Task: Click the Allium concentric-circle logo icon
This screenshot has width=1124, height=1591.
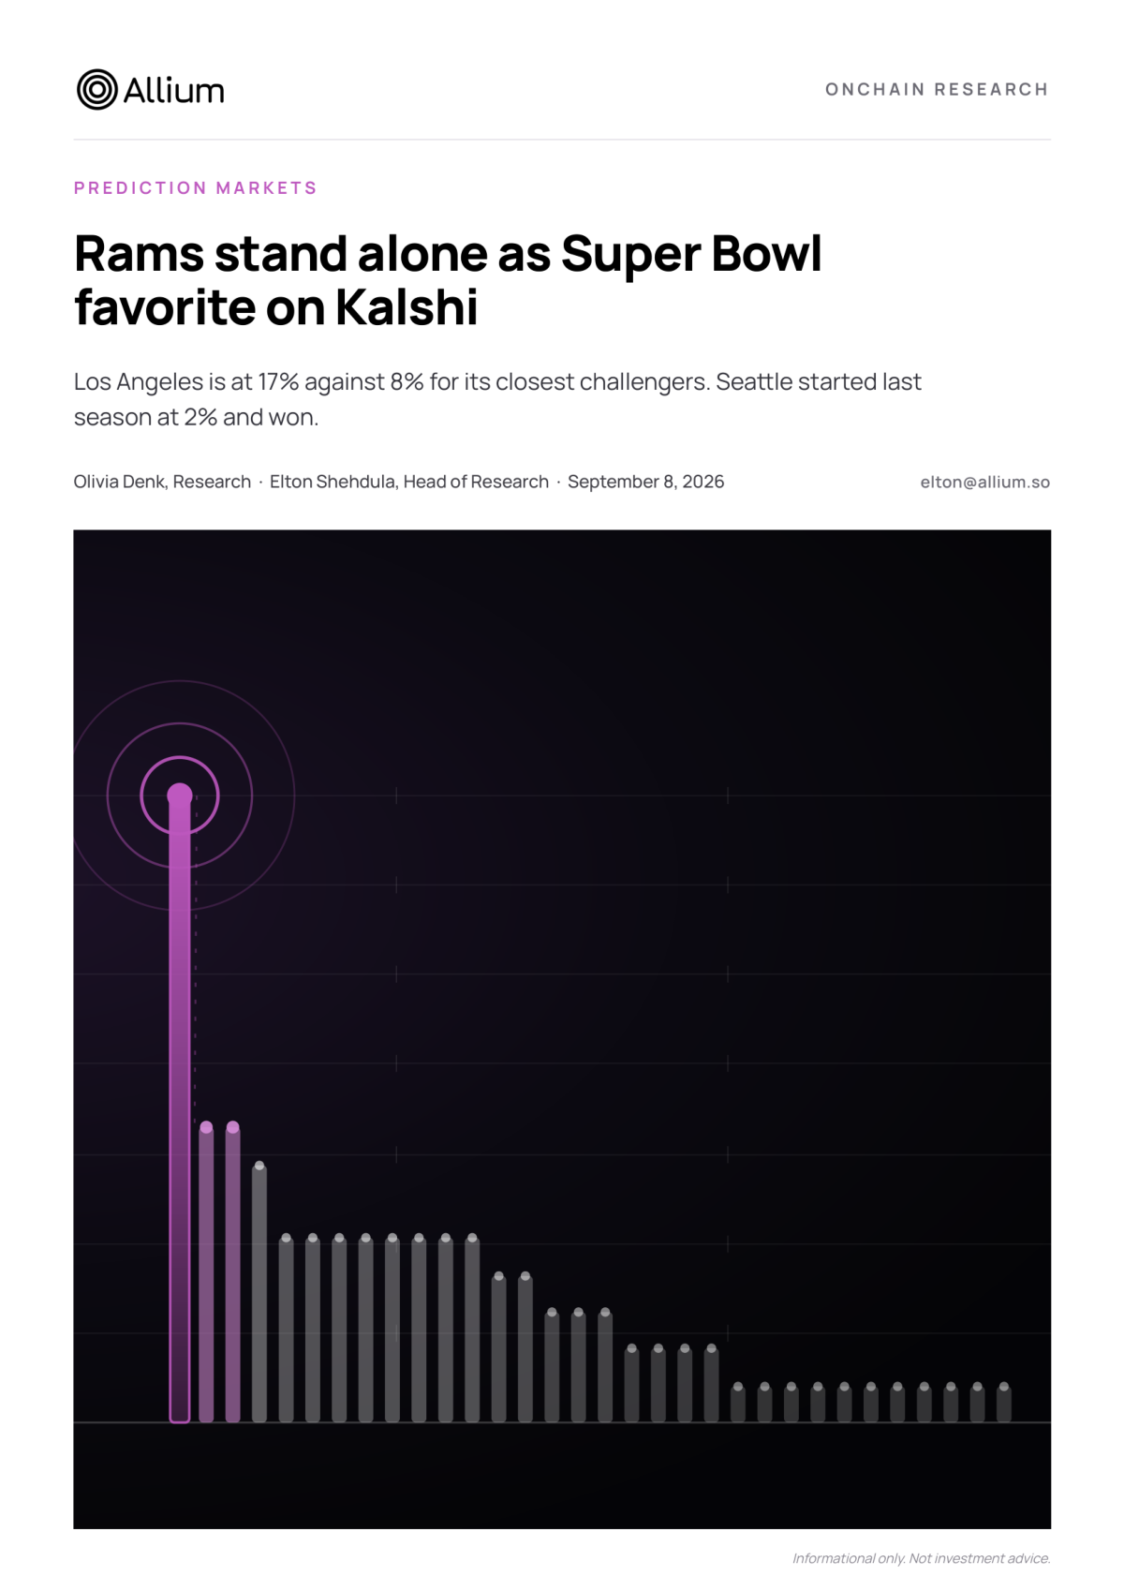Action: click(96, 90)
